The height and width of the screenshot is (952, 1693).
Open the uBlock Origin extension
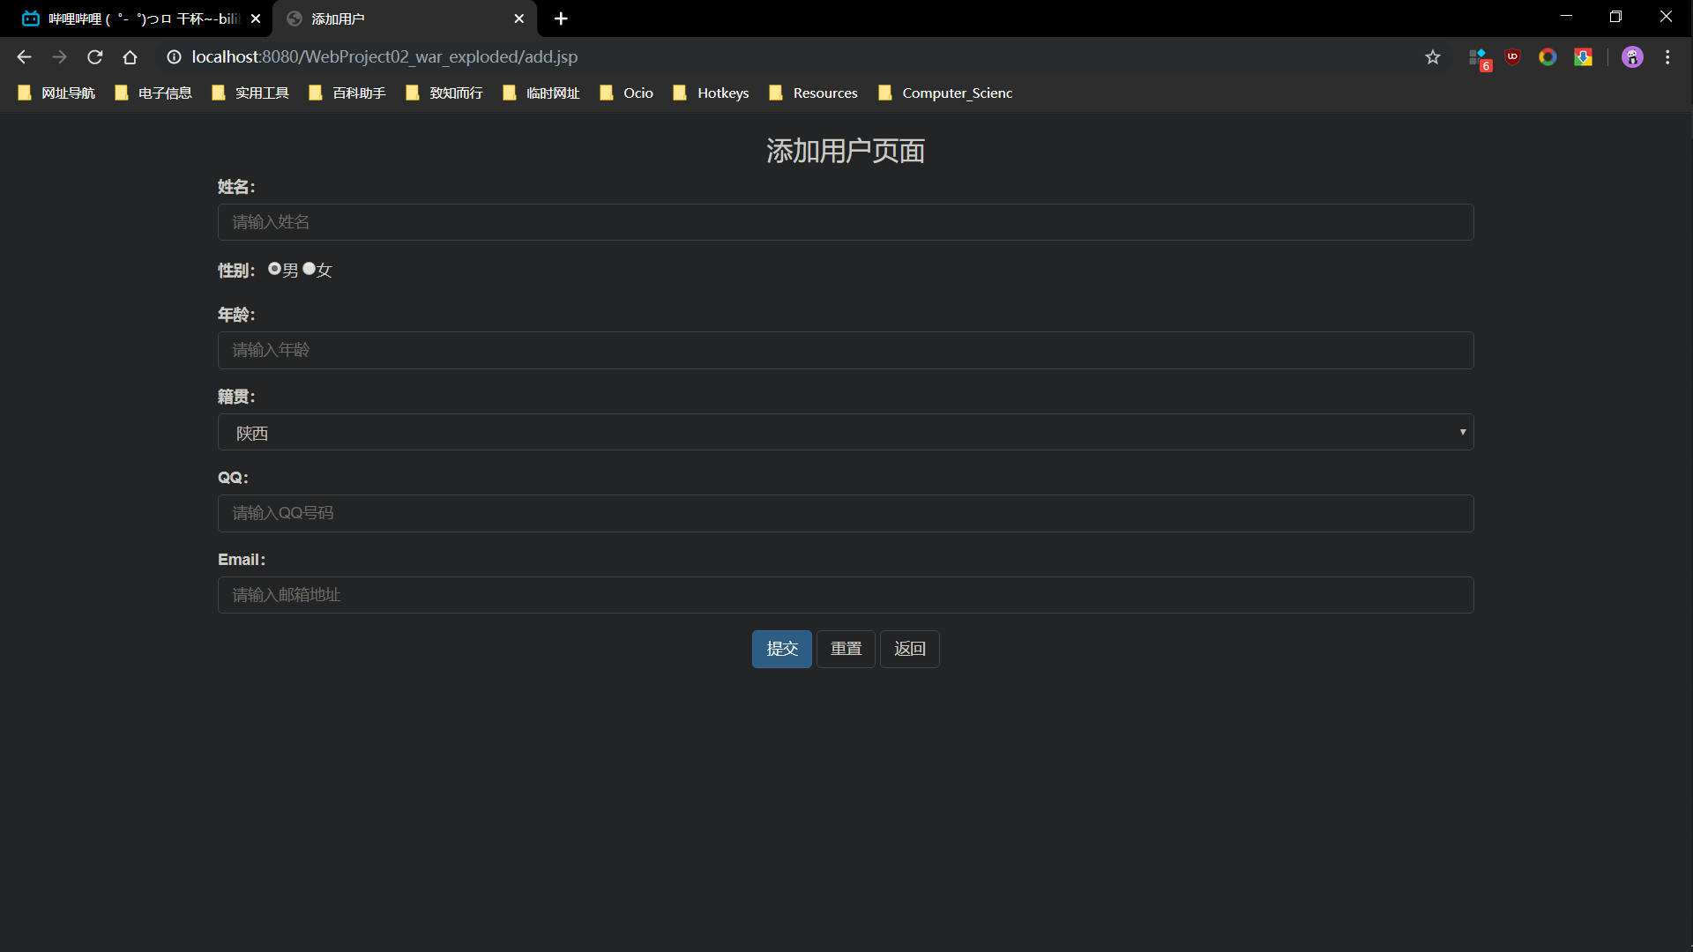(1513, 57)
